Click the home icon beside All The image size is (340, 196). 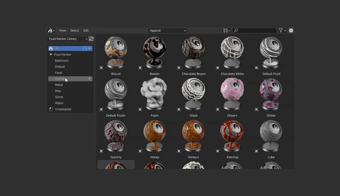51,48
